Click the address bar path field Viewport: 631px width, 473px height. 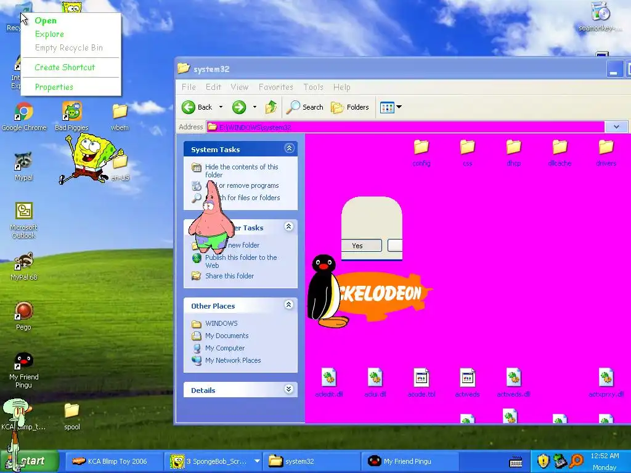tap(405, 127)
